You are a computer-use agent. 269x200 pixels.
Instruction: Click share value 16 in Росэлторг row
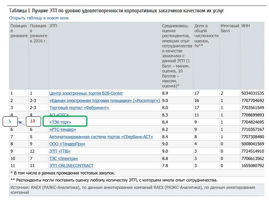pyautogui.click(x=196, y=100)
